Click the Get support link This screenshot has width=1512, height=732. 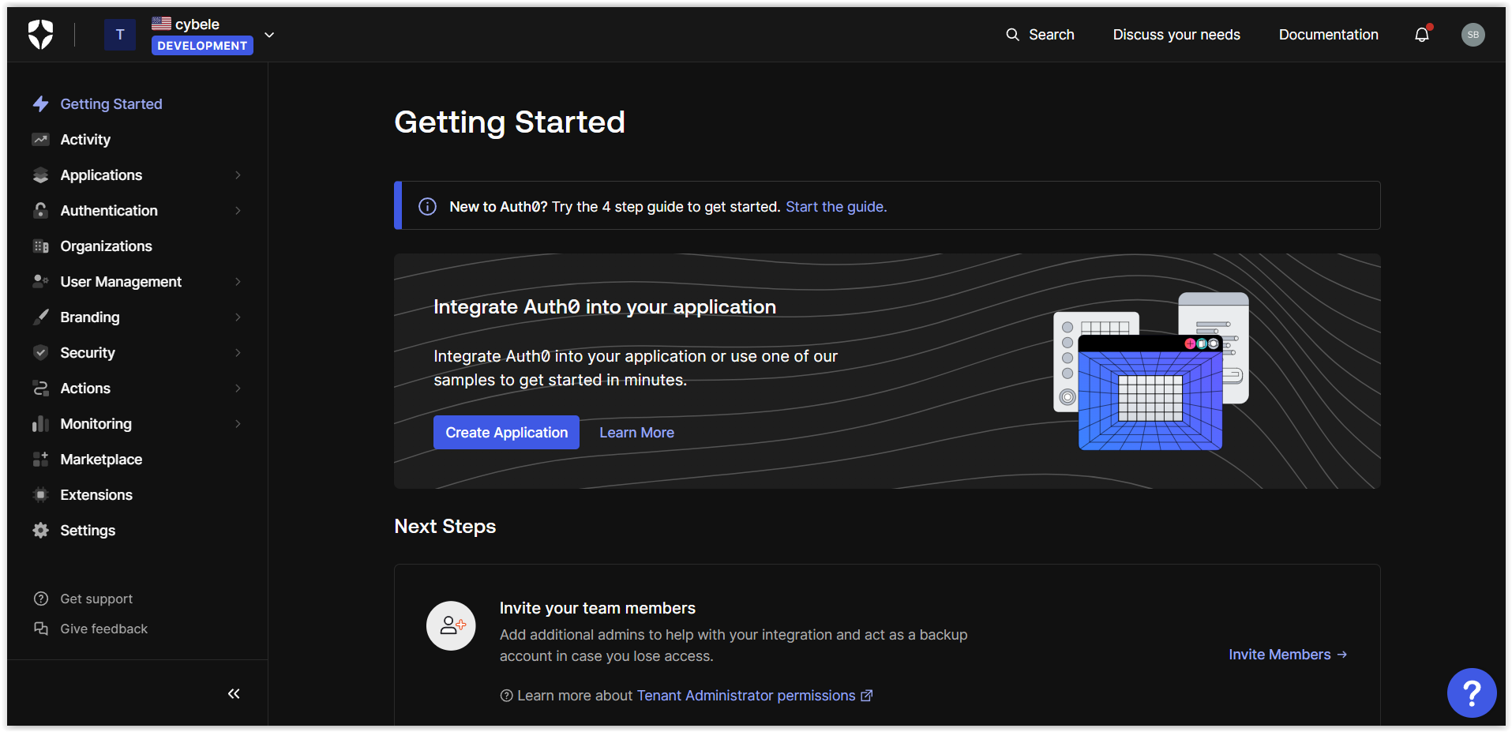[x=96, y=599]
